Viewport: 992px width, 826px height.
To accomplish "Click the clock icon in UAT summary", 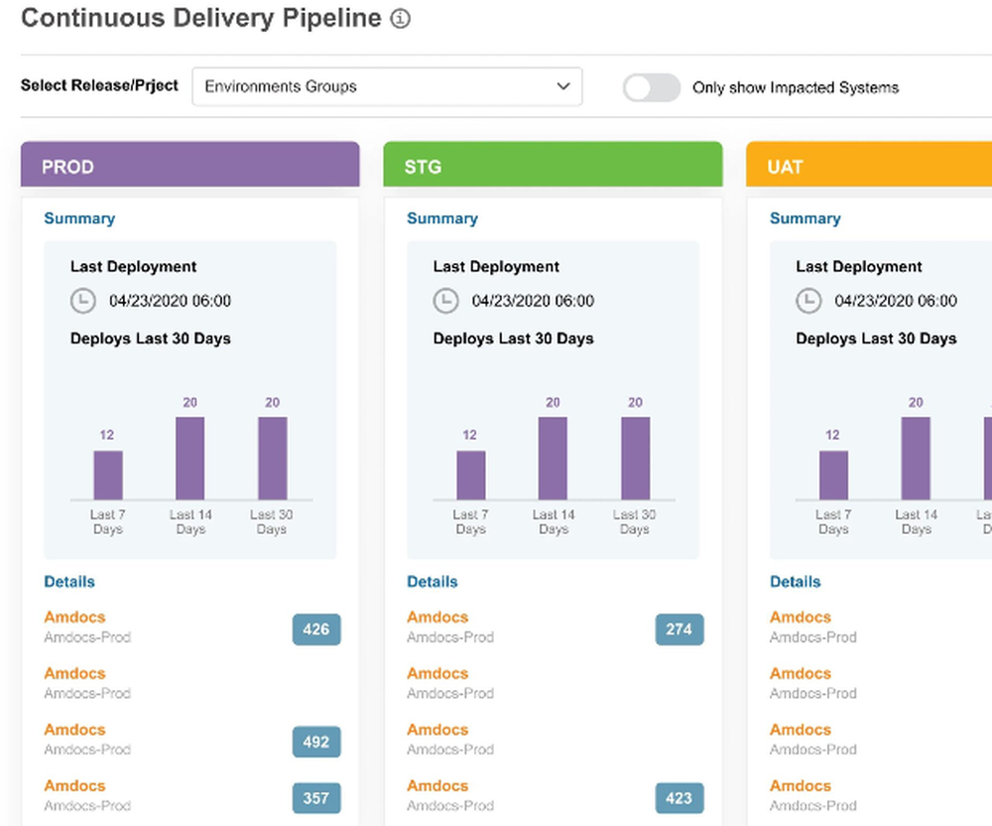I will (x=808, y=301).
